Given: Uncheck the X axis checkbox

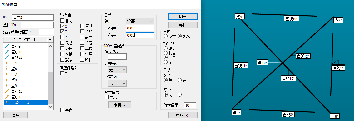Looking at the screenshot, I should [62, 26].
